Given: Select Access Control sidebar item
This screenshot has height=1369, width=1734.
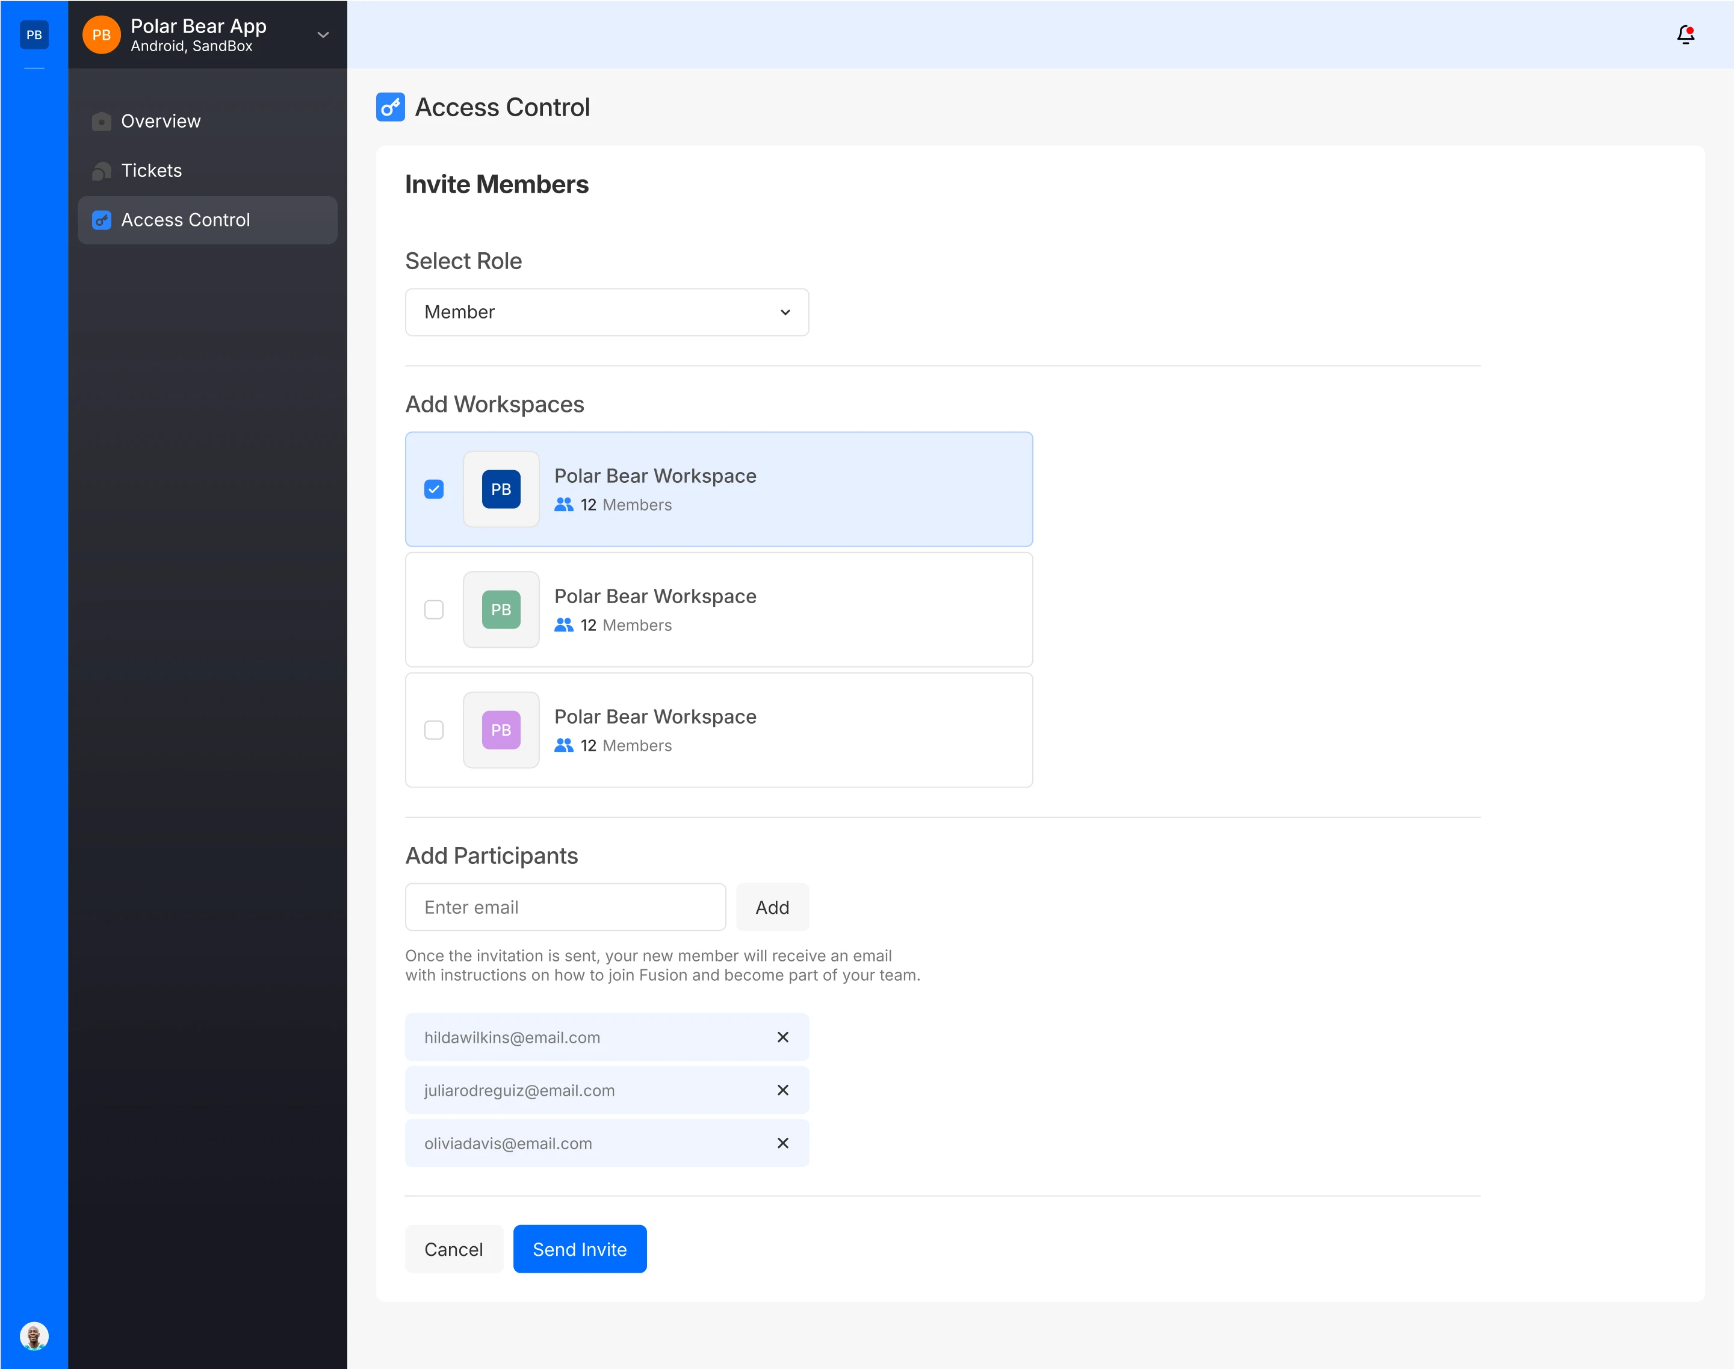Looking at the screenshot, I should pos(185,220).
